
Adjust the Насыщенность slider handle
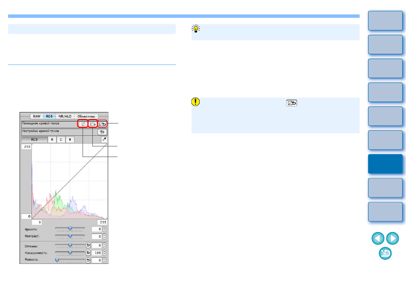click(x=70, y=252)
